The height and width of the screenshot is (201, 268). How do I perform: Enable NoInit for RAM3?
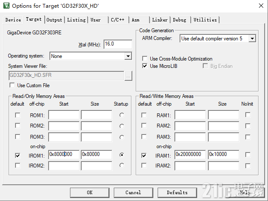coord(248,137)
